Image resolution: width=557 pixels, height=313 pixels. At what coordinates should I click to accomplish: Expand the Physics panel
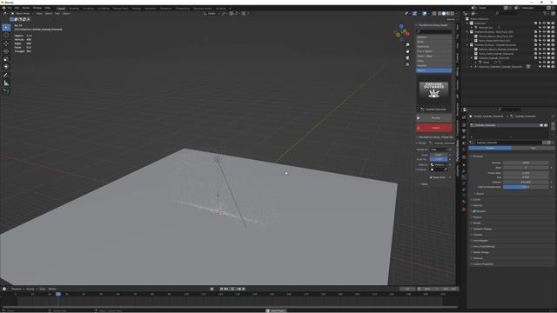point(477,217)
